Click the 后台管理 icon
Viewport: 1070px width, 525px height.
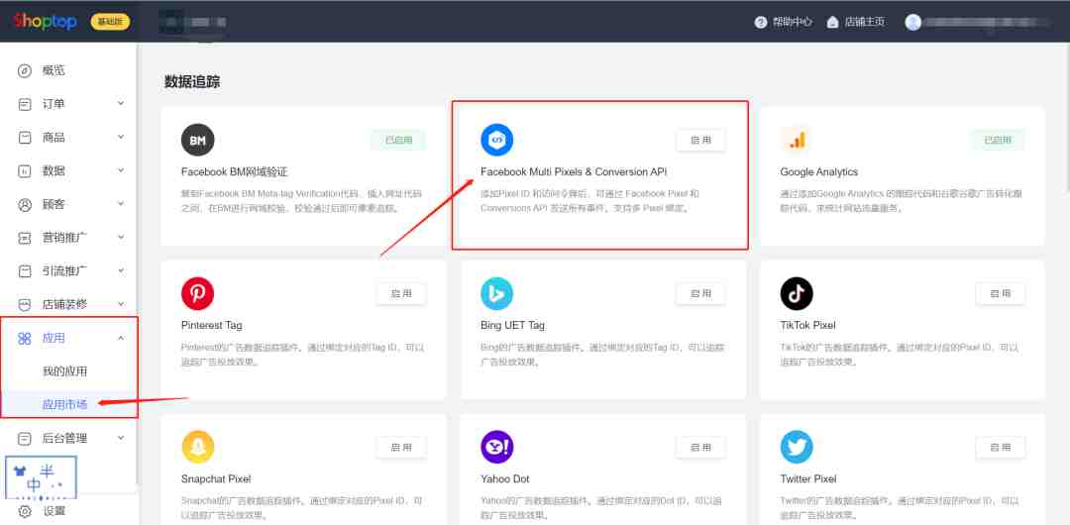coord(25,439)
